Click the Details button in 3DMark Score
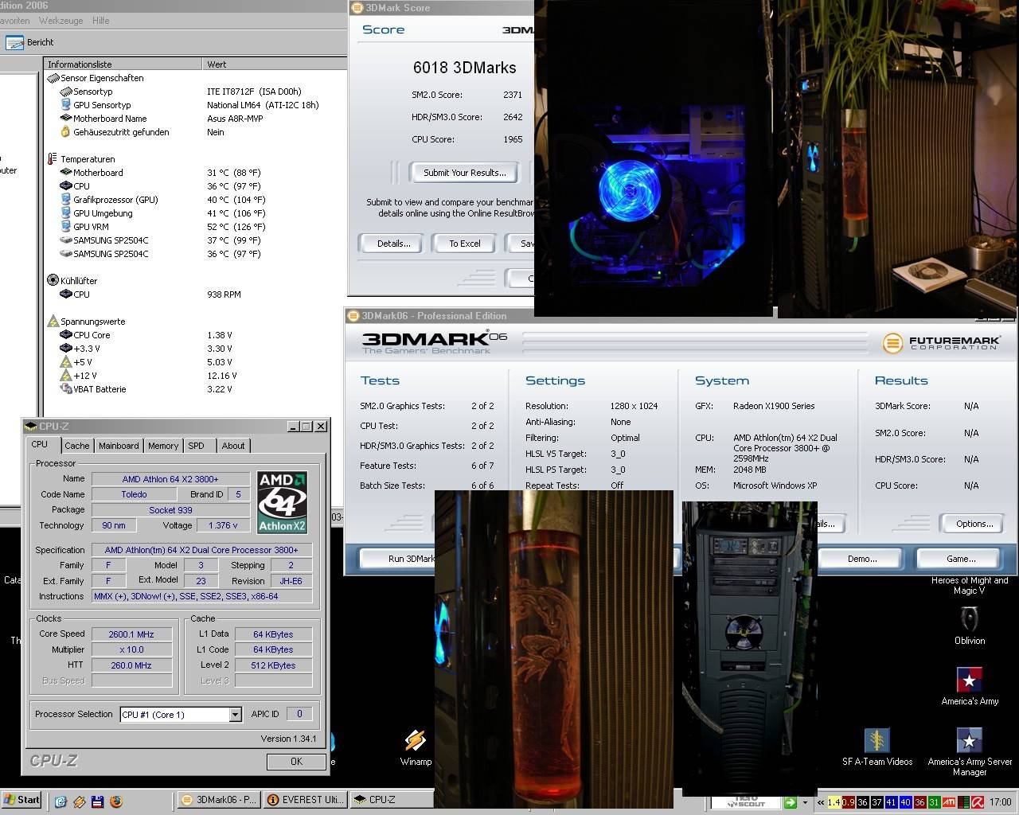 pyautogui.click(x=393, y=244)
